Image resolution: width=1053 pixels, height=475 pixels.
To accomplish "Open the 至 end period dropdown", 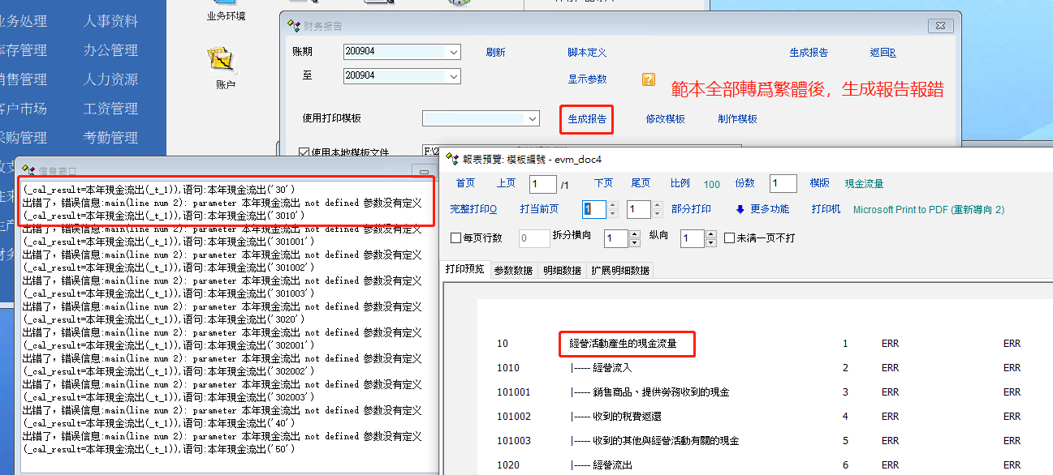I will pyautogui.click(x=453, y=75).
